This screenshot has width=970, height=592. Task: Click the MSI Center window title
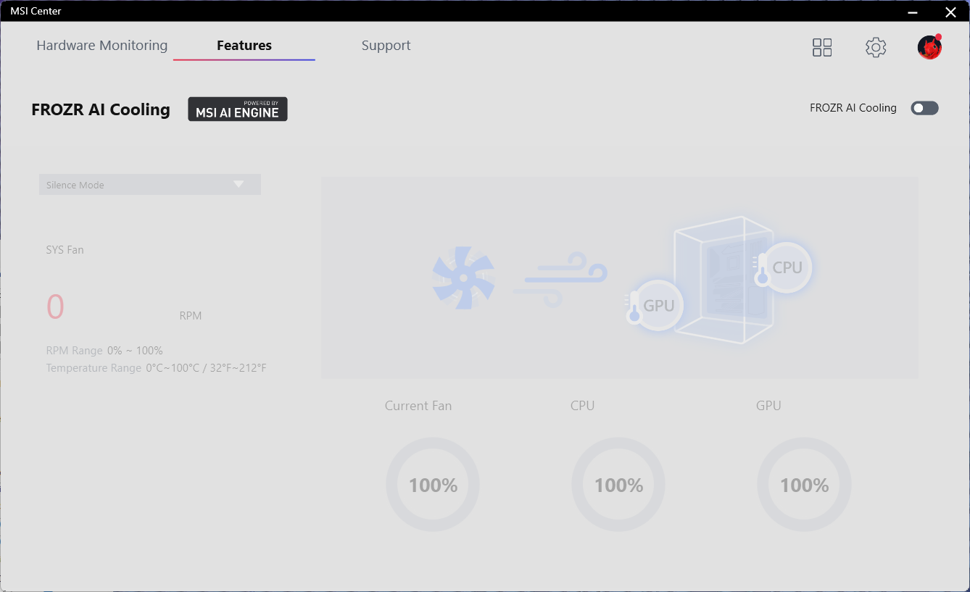point(36,11)
